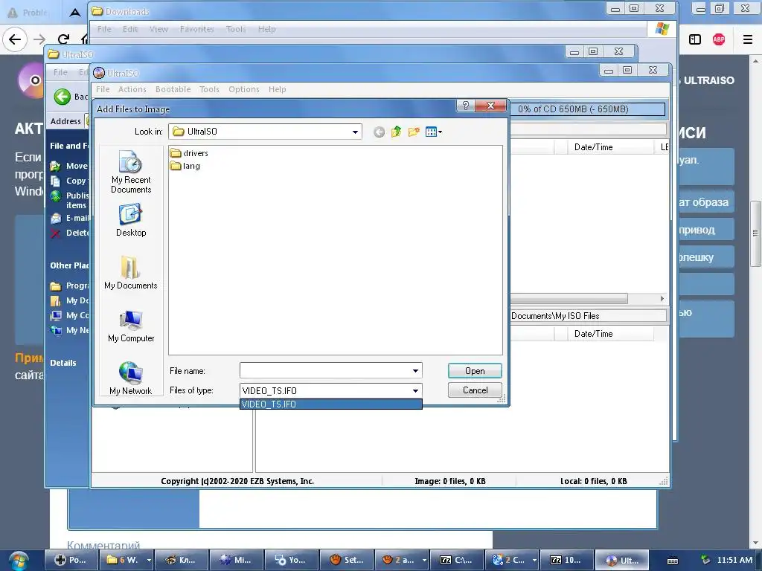Expand the File name dropdown arrow

pyautogui.click(x=415, y=370)
